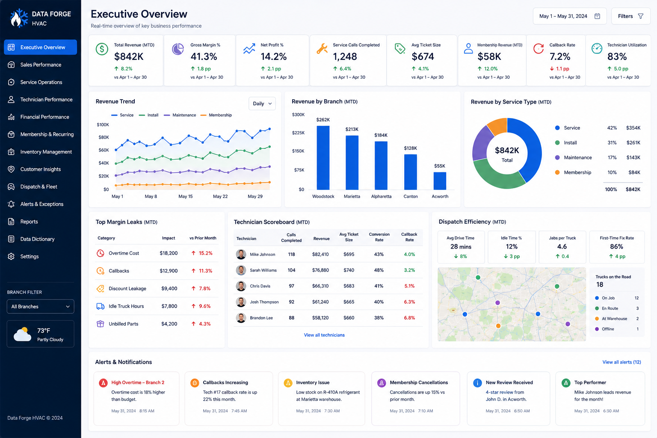
Task: Click Brandon Lee's 6.8% callback rate
Action: pos(409,318)
